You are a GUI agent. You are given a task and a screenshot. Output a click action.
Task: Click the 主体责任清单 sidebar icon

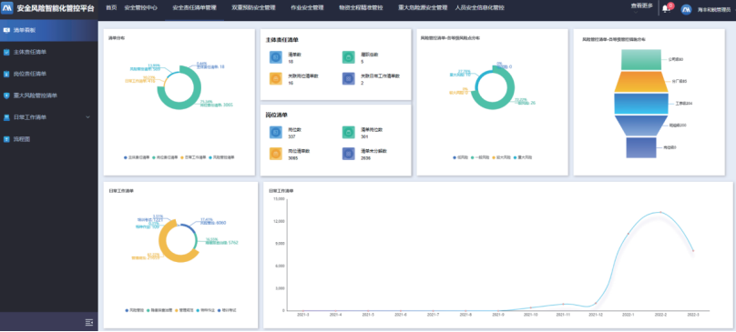pyautogui.click(x=6, y=52)
